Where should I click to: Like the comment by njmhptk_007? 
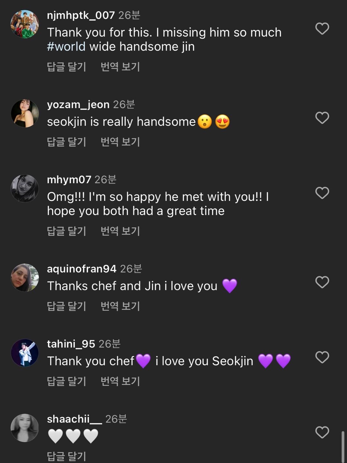[322, 29]
